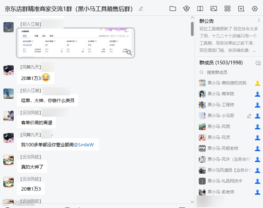Click avatar beside 哇靠，大神 message

tap(9, 94)
